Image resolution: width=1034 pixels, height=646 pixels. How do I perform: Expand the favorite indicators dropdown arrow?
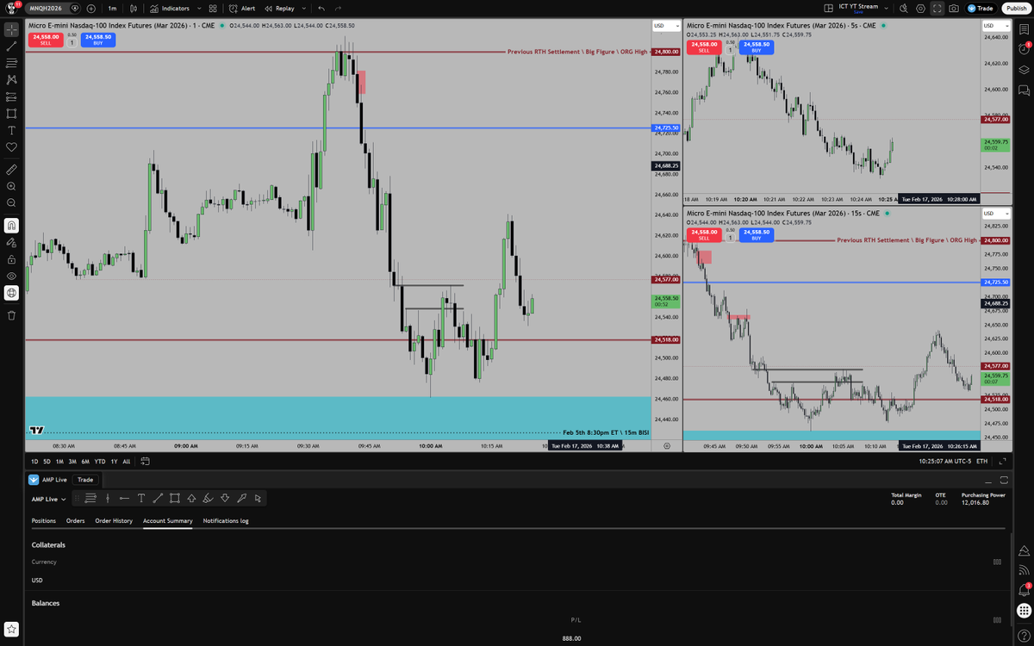[197, 8]
